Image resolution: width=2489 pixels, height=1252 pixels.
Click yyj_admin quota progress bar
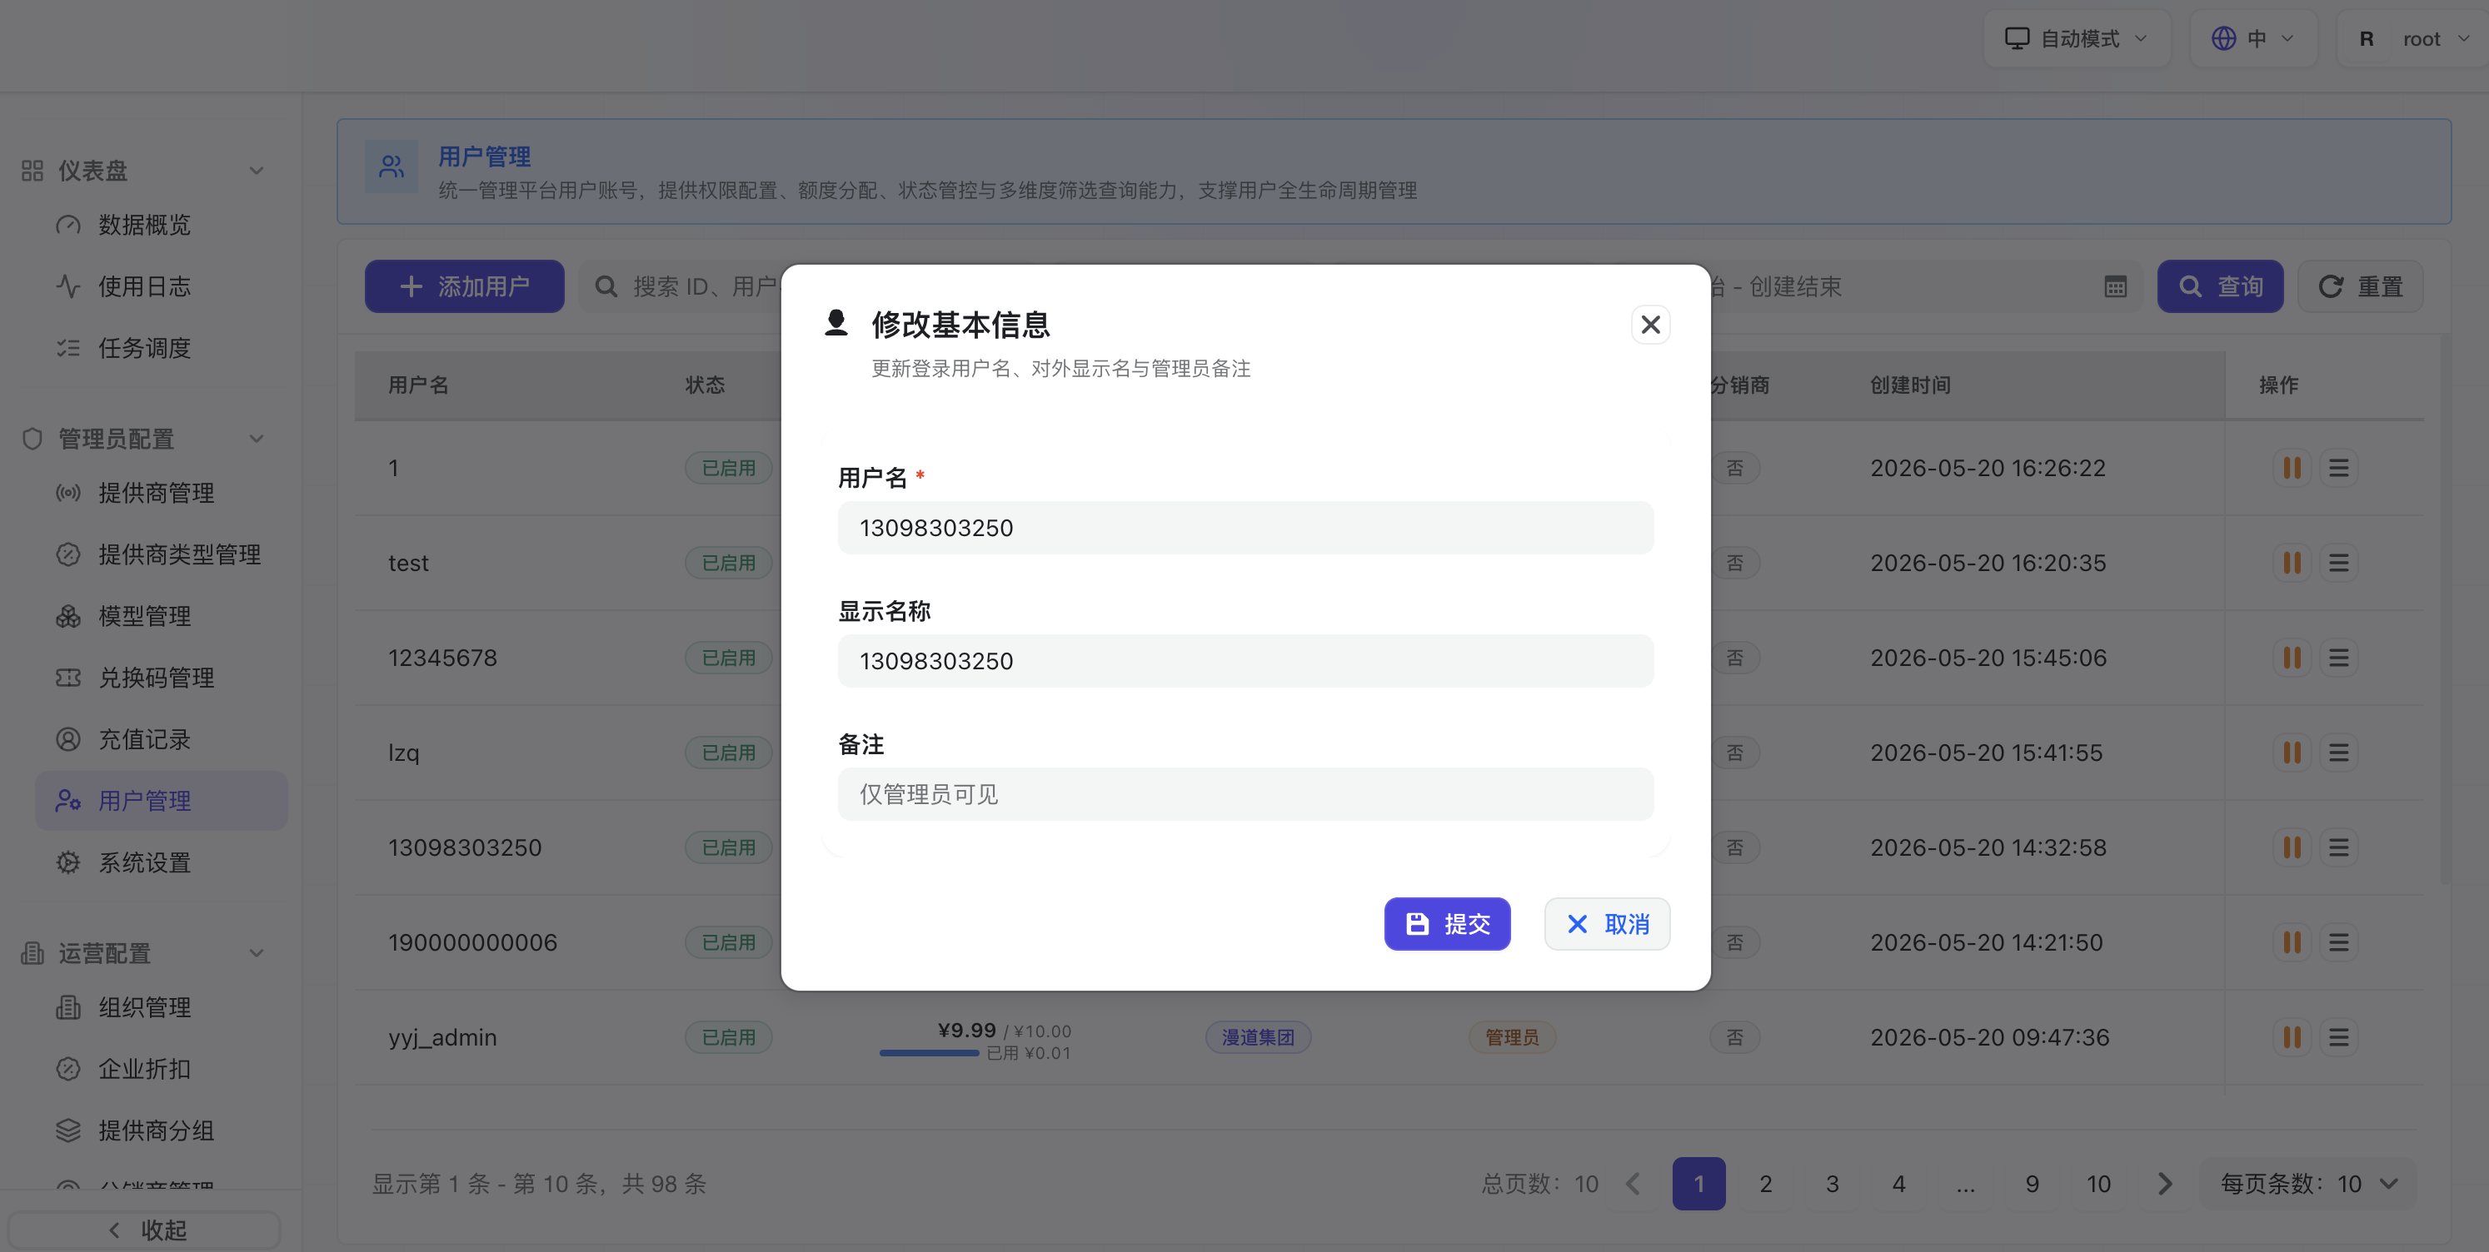pyautogui.click(x=929, y=1053)
